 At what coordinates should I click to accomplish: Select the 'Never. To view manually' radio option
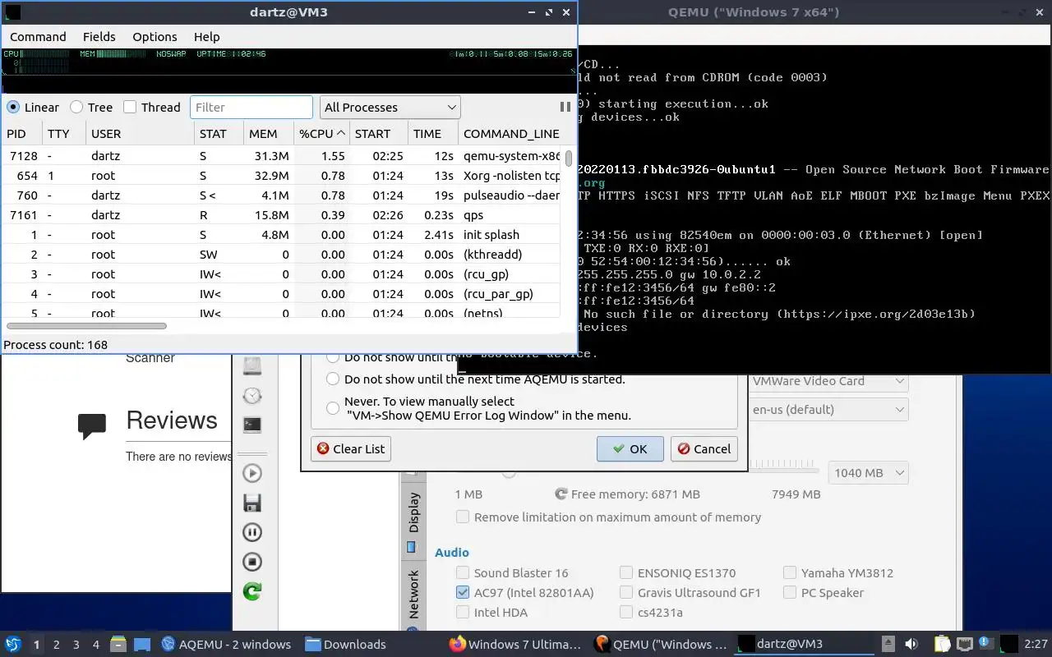(x=333, y=408)
